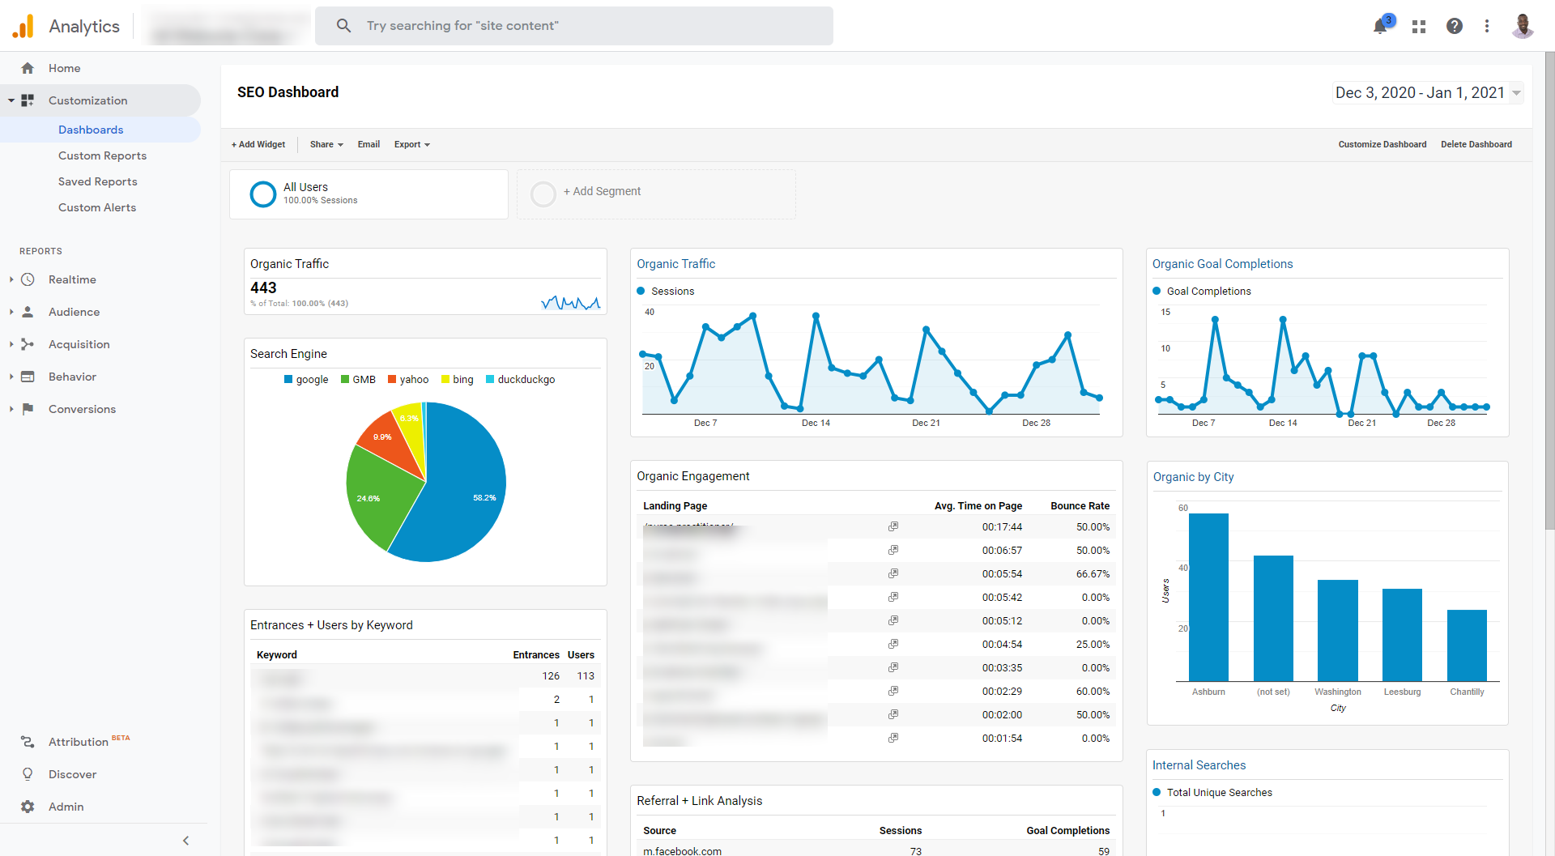This screenshot has width=1555, height=856.
Task: Open the Google apps grid
Action: [1419, 27]
